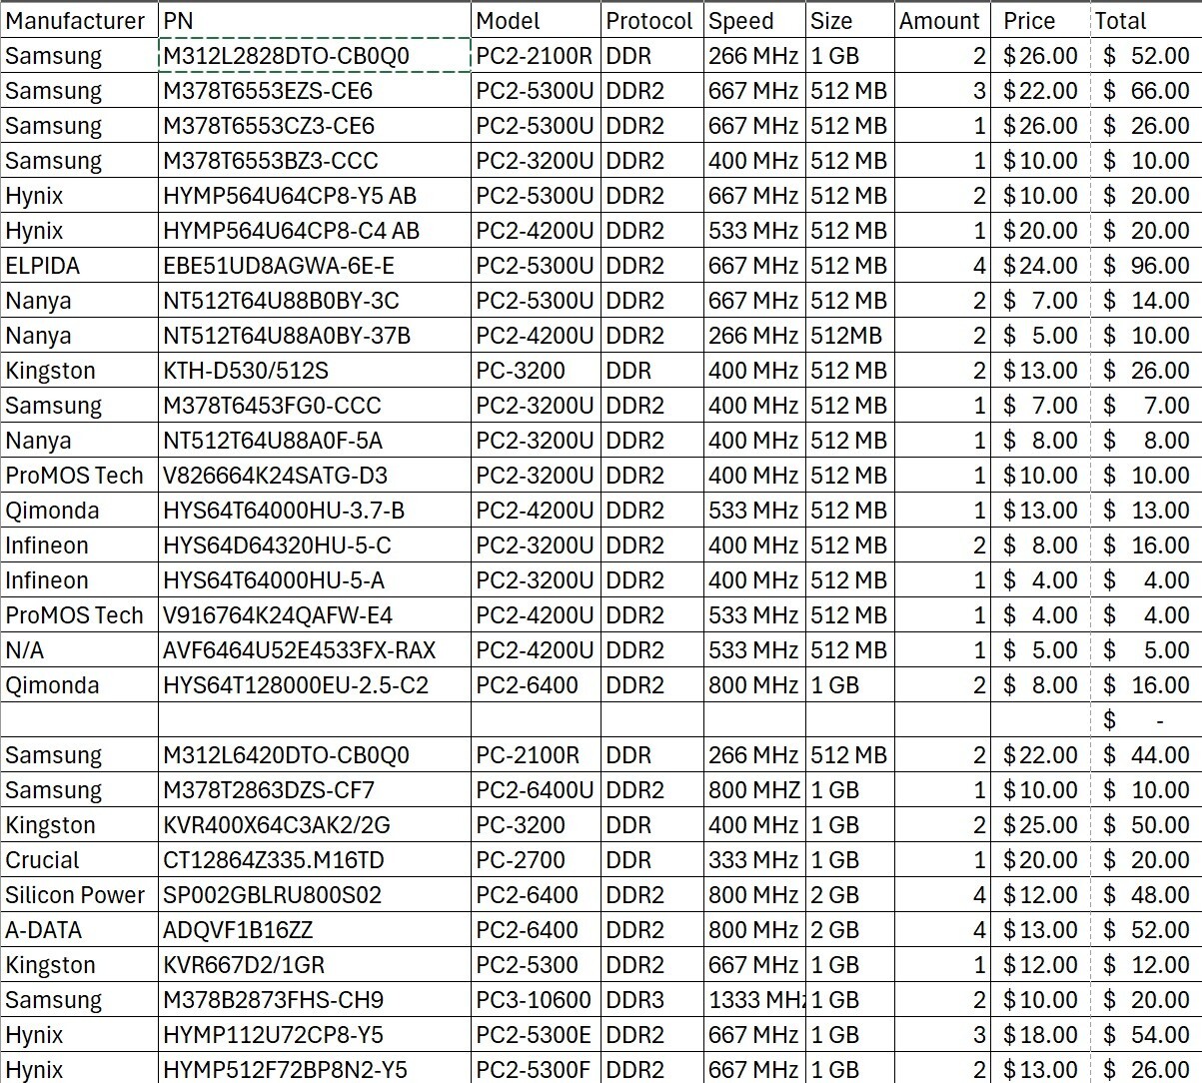Select the cell NT512T64U88B0BY-3C
Viewport: 1202px width, 1083px height.
tap(315, 301)
